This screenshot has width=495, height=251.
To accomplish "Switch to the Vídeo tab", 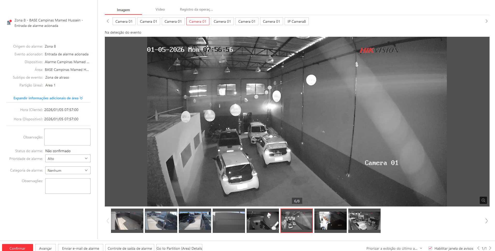I will 160,10.
